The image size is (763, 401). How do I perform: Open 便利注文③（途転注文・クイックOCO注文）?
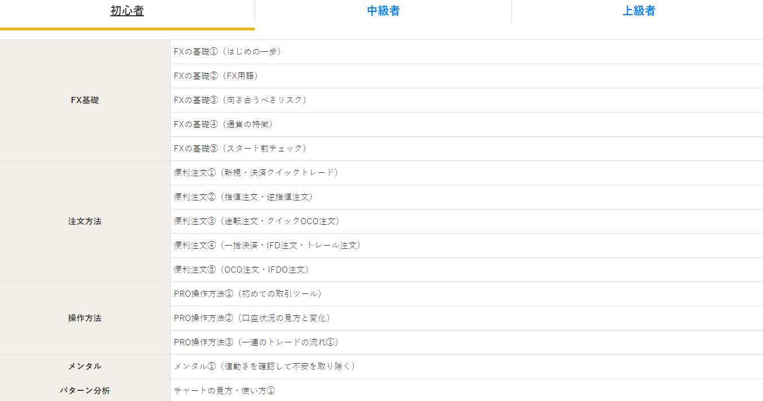coord(257,221)
